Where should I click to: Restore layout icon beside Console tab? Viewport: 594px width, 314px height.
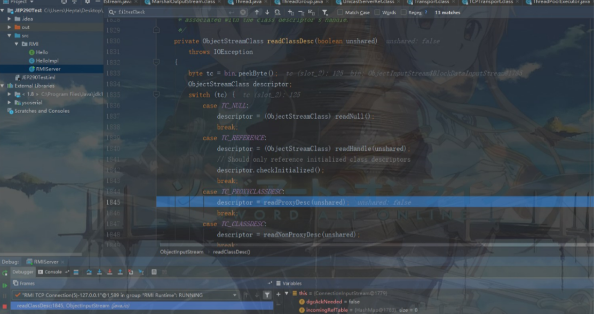click(x=67, y=272)
